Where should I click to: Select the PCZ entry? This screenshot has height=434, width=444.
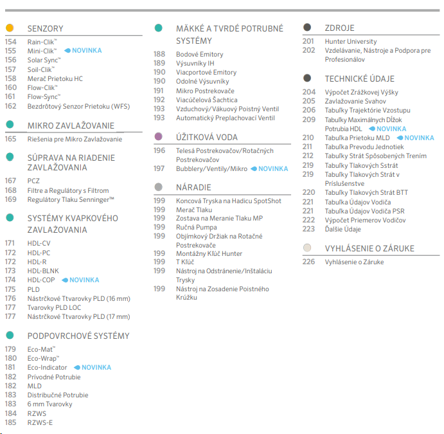pyautogui.click(x=33, y=181)
